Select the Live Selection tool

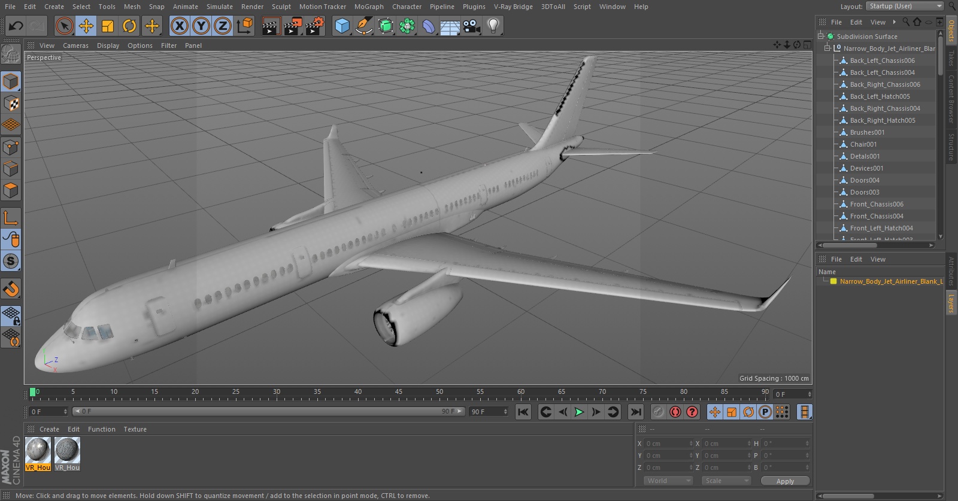[x=65, y=26]
